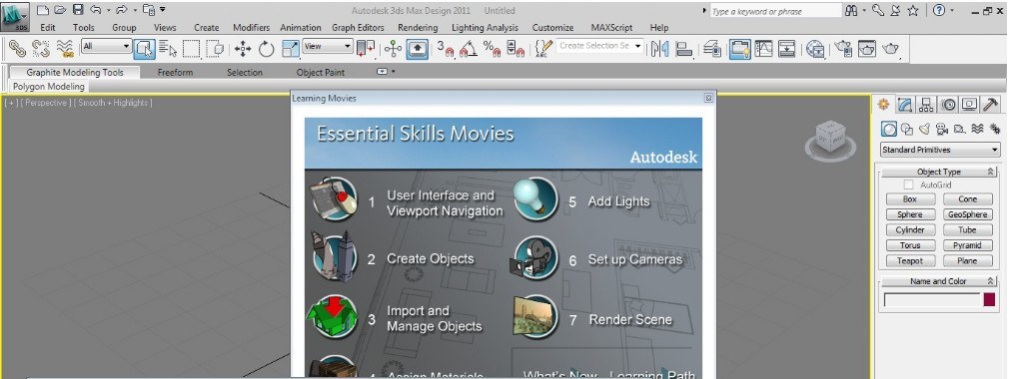Select the Lights category icon
The width and height of the screenshot is (1009, 379).
point(924,129)
